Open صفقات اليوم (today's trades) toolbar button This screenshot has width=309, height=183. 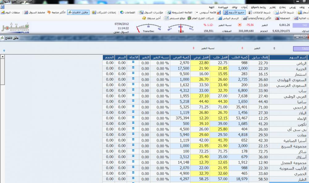click(x=11, y=12)
